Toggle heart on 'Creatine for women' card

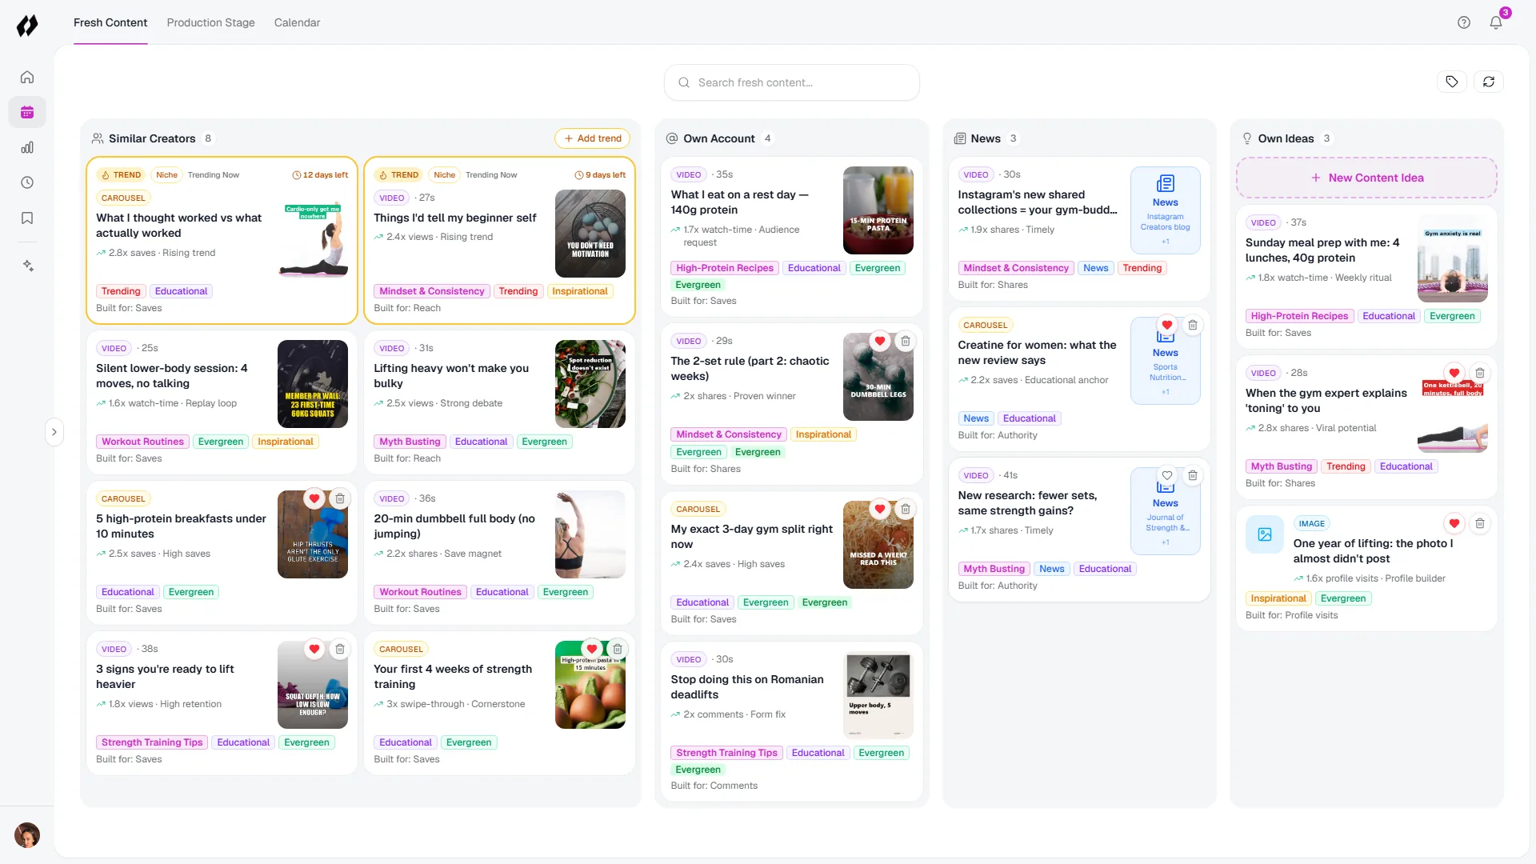pyautogui.click(x=1167, y=325)
